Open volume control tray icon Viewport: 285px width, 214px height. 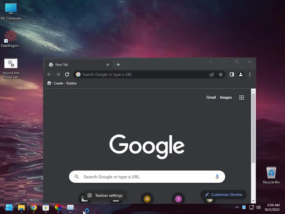click(x=258, y=207)
